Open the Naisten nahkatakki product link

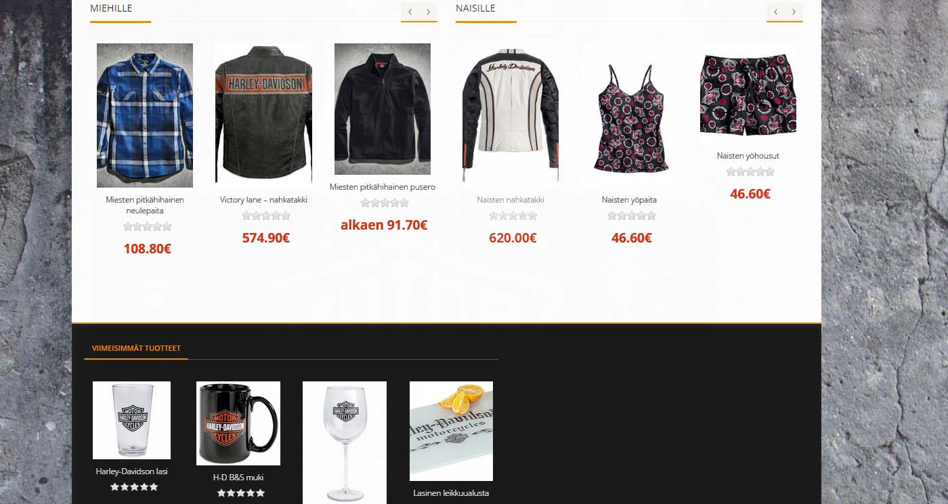(511, 200)
